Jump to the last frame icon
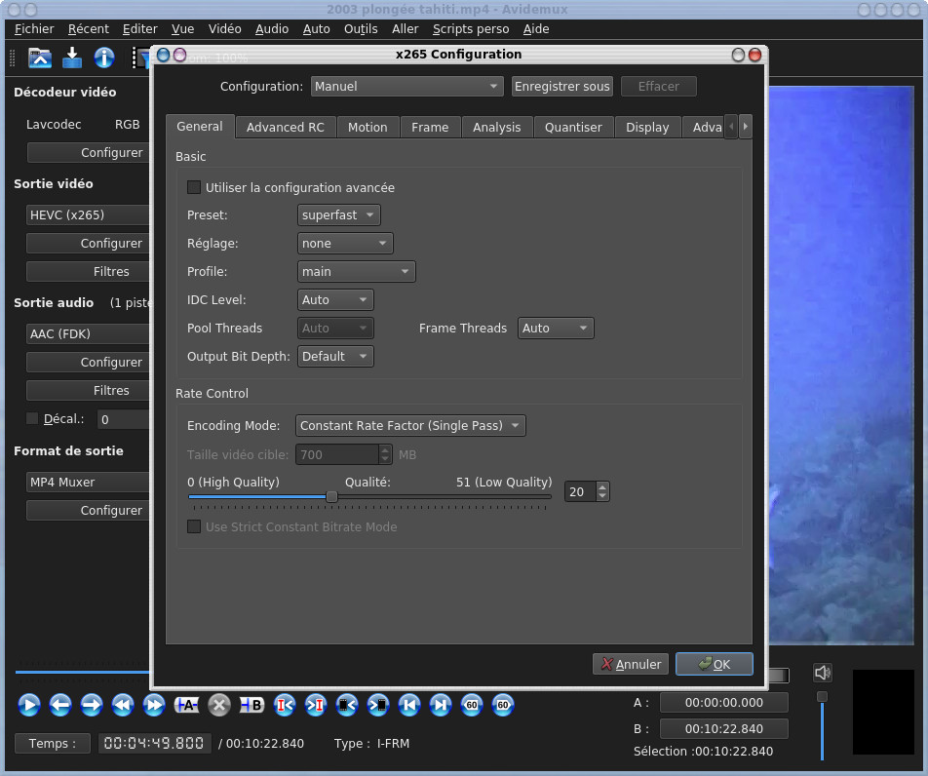This screenshot has height=776, width=928. [x=441, y=704]
